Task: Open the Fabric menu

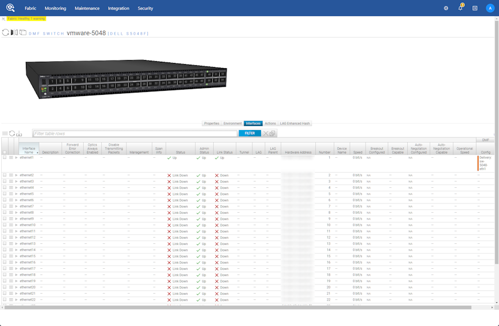Action: pos(30,8)
